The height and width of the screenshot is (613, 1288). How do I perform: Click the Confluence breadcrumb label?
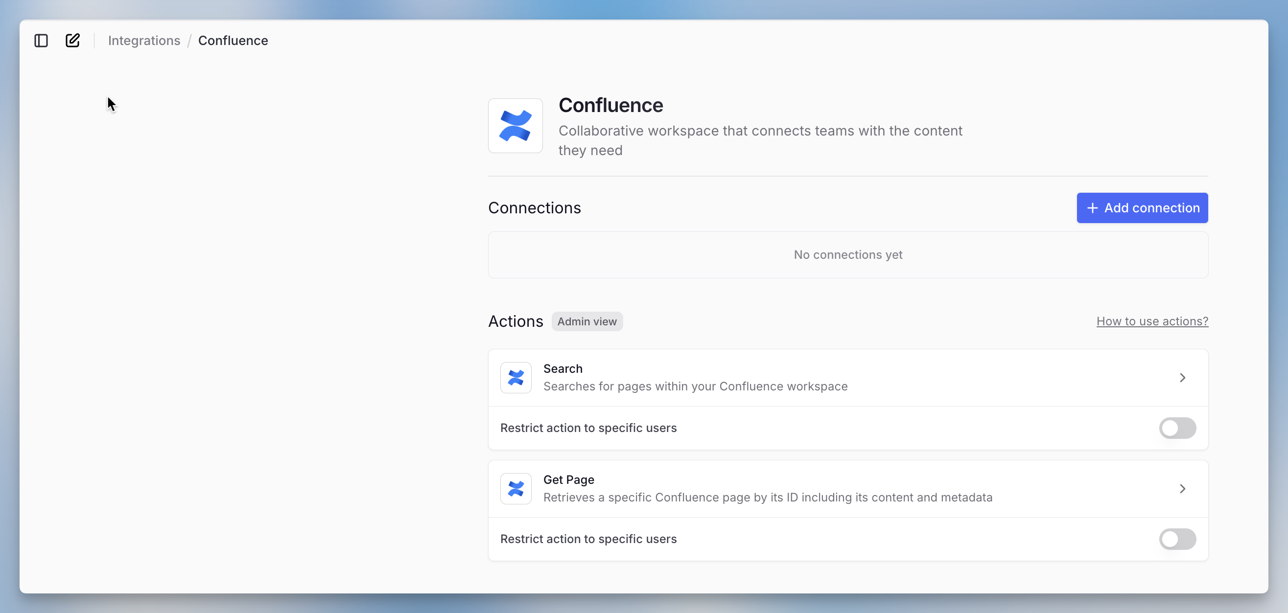233,41
